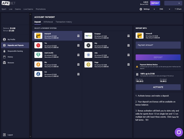
Task: Pick the Ltc payment icon
Action: [x=38, y=74]
